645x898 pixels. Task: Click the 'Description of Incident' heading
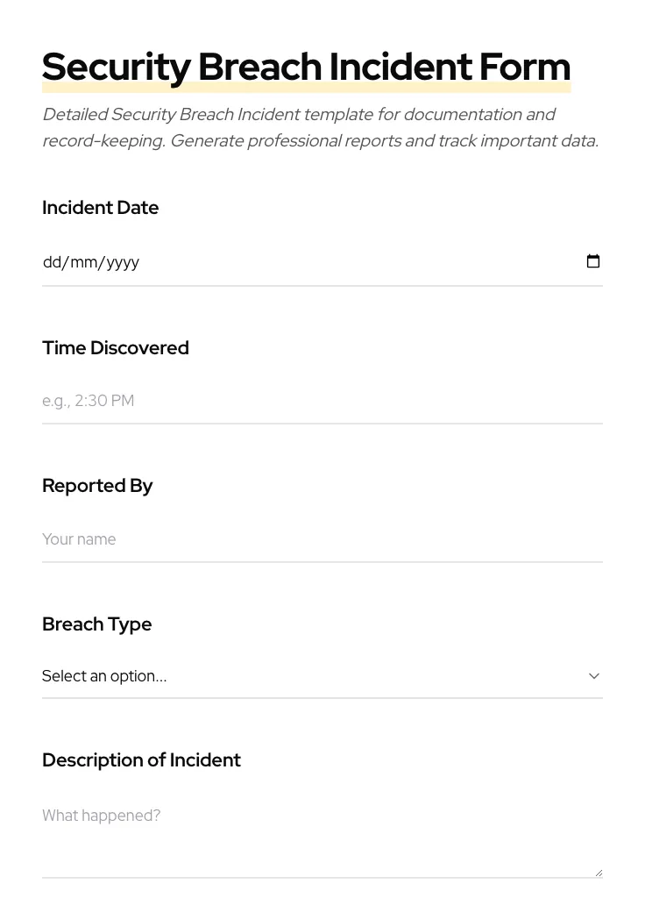pos(141,760)
